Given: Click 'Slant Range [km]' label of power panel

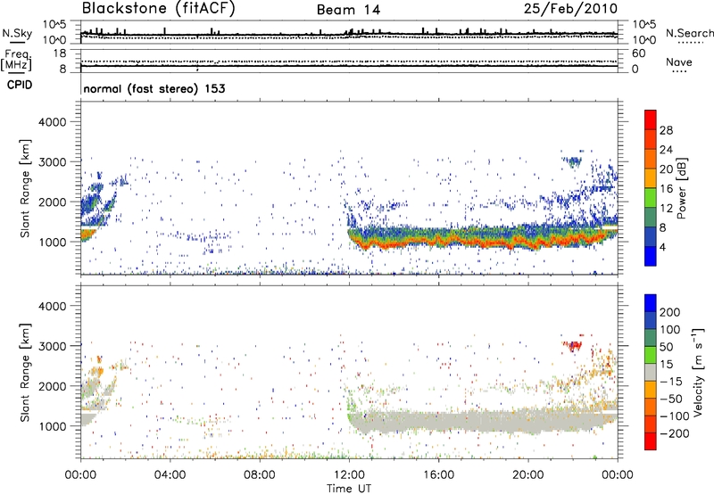Looking at the screenshot, I should (25, 188).
